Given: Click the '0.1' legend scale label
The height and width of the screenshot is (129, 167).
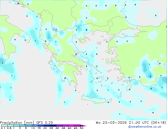Looking at the screenshot, I should pos(3,128).
